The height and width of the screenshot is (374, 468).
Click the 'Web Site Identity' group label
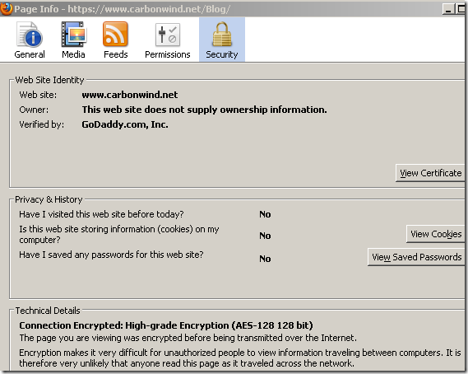click(x=49, y=80)
